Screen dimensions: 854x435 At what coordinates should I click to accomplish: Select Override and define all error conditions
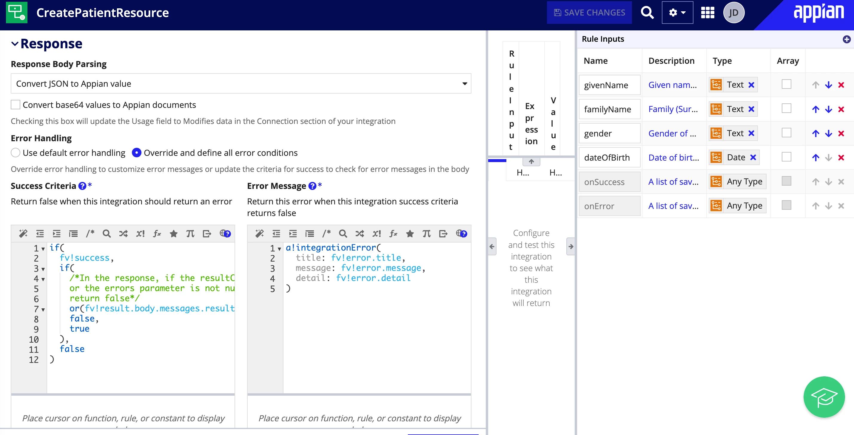[x=137, y=153]
